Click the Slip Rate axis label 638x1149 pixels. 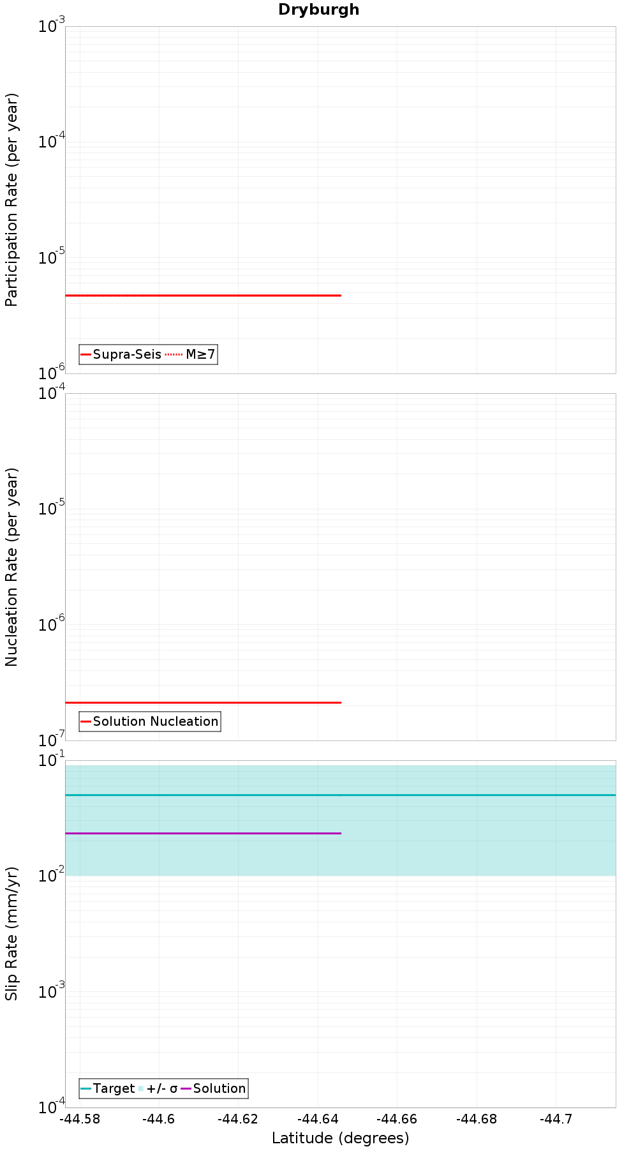pyautogui.click(x=11, y=933)
